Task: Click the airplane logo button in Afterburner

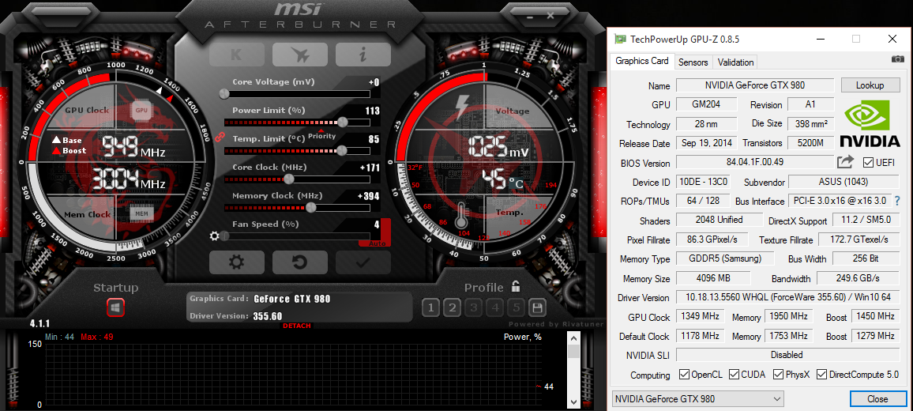Action: 300,55
